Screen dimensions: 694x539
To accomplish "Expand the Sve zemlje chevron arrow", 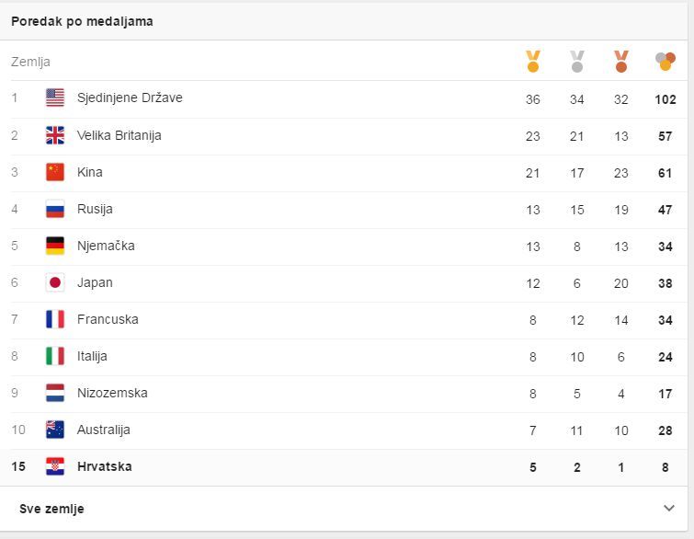I will coord(668,508).
